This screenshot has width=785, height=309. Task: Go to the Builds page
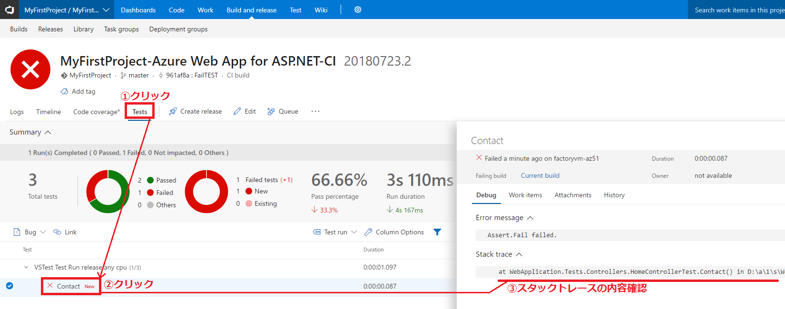19,29
